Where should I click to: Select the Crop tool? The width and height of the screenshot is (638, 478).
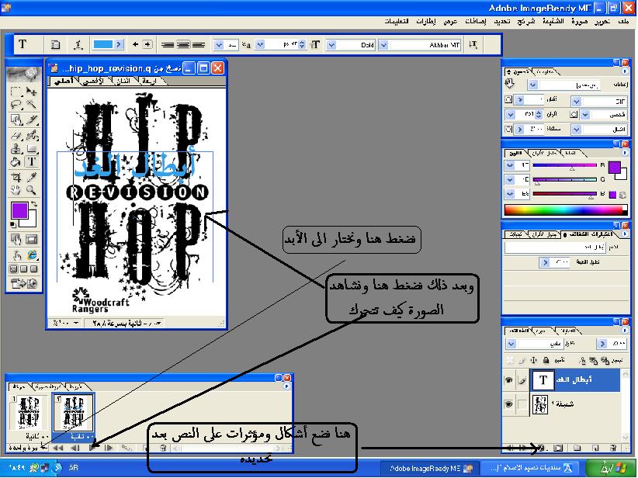tap(16, 177)
